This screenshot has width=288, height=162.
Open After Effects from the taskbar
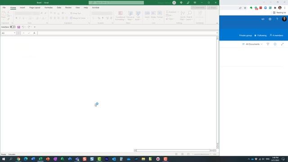coord(107,159)
